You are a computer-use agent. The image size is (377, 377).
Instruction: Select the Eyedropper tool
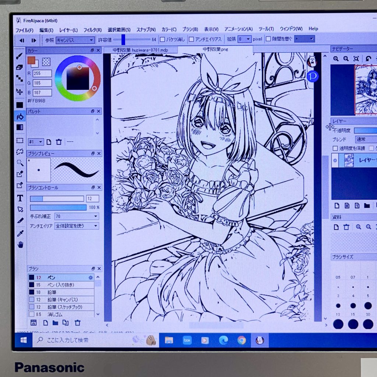click(20, 233)
